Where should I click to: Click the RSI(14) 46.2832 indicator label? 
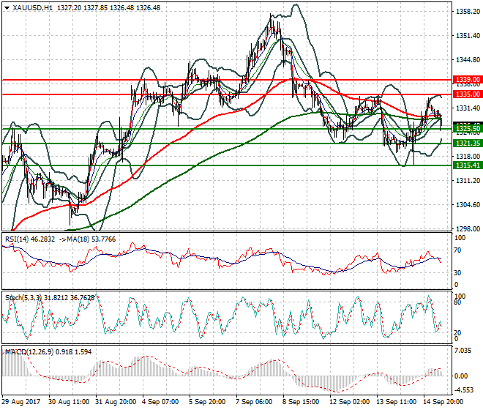pos(30,239)
